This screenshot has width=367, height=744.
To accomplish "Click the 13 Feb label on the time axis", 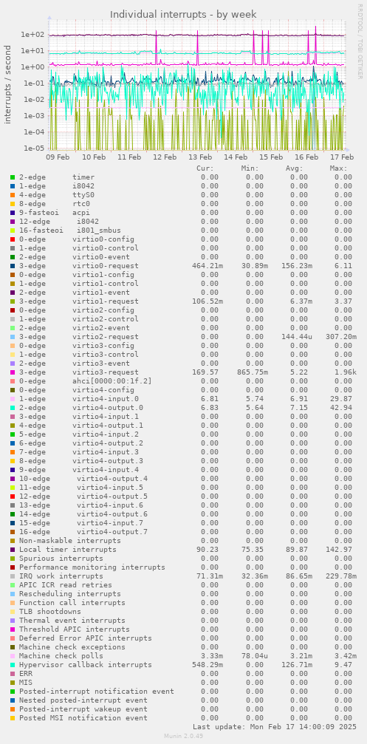I will [200, 157].
